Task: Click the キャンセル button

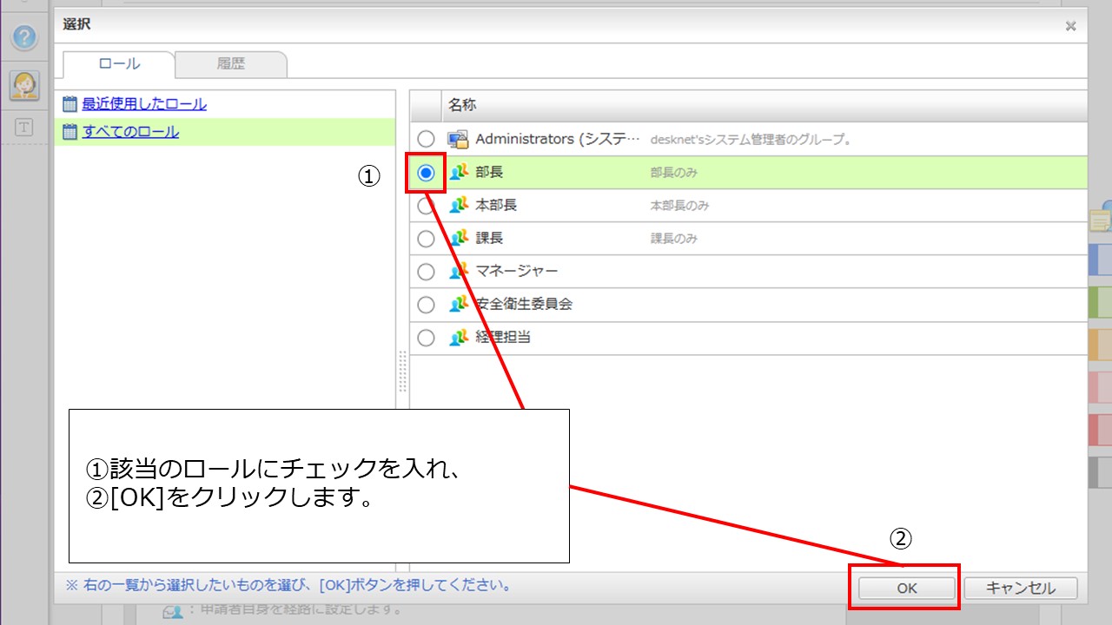Action: (1021, 588)
